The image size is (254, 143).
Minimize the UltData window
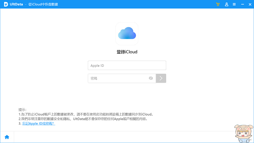242,4
